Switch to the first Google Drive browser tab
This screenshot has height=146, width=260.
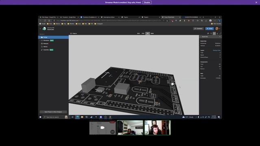click(x=49, y=17)
